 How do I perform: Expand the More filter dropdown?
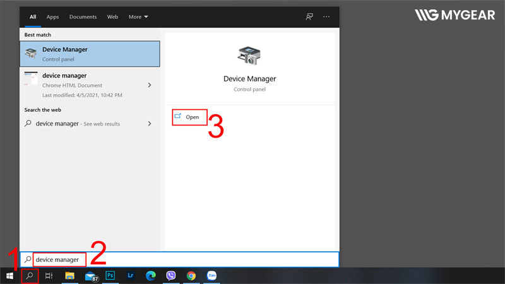pyautogui.click(x=138, y=16)
